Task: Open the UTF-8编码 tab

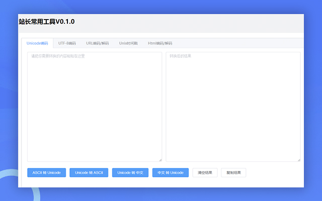Action: [67, 43]
